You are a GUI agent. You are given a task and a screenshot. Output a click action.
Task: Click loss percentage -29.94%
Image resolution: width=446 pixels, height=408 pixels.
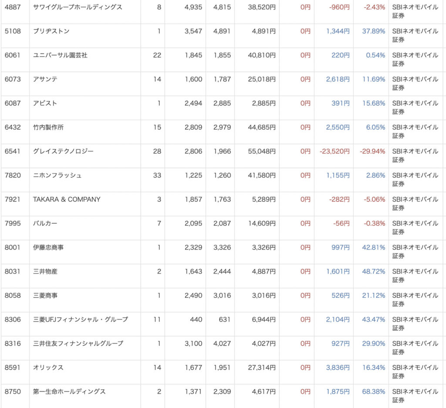click(x=372, y=151)
